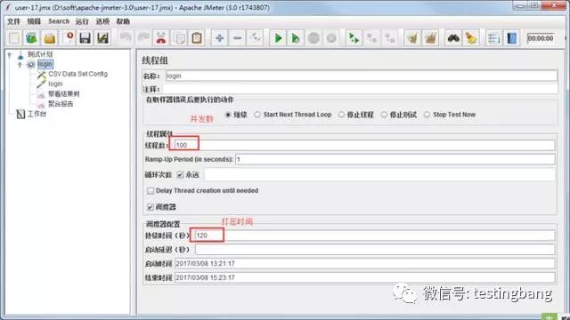570x320 pixels.
Task: Click 结束时间 field 2017/03/08 15:23:17
Action: 365,278
